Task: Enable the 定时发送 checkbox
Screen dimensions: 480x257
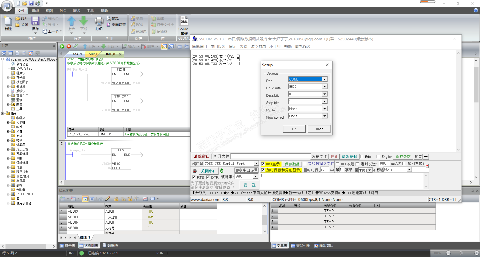Action: click(357, 164)
